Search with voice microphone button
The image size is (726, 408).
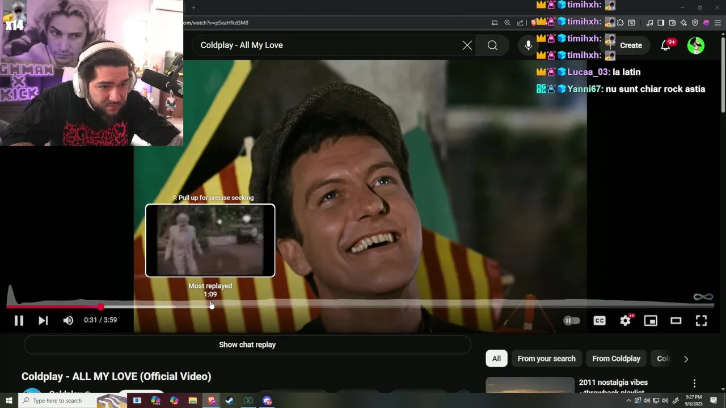[528, 45]
